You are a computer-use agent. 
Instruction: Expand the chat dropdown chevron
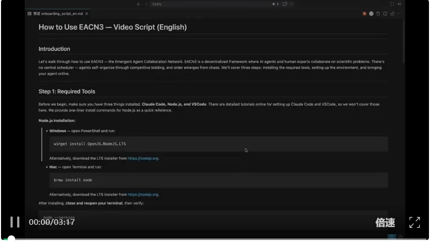[x=291, y=4]
